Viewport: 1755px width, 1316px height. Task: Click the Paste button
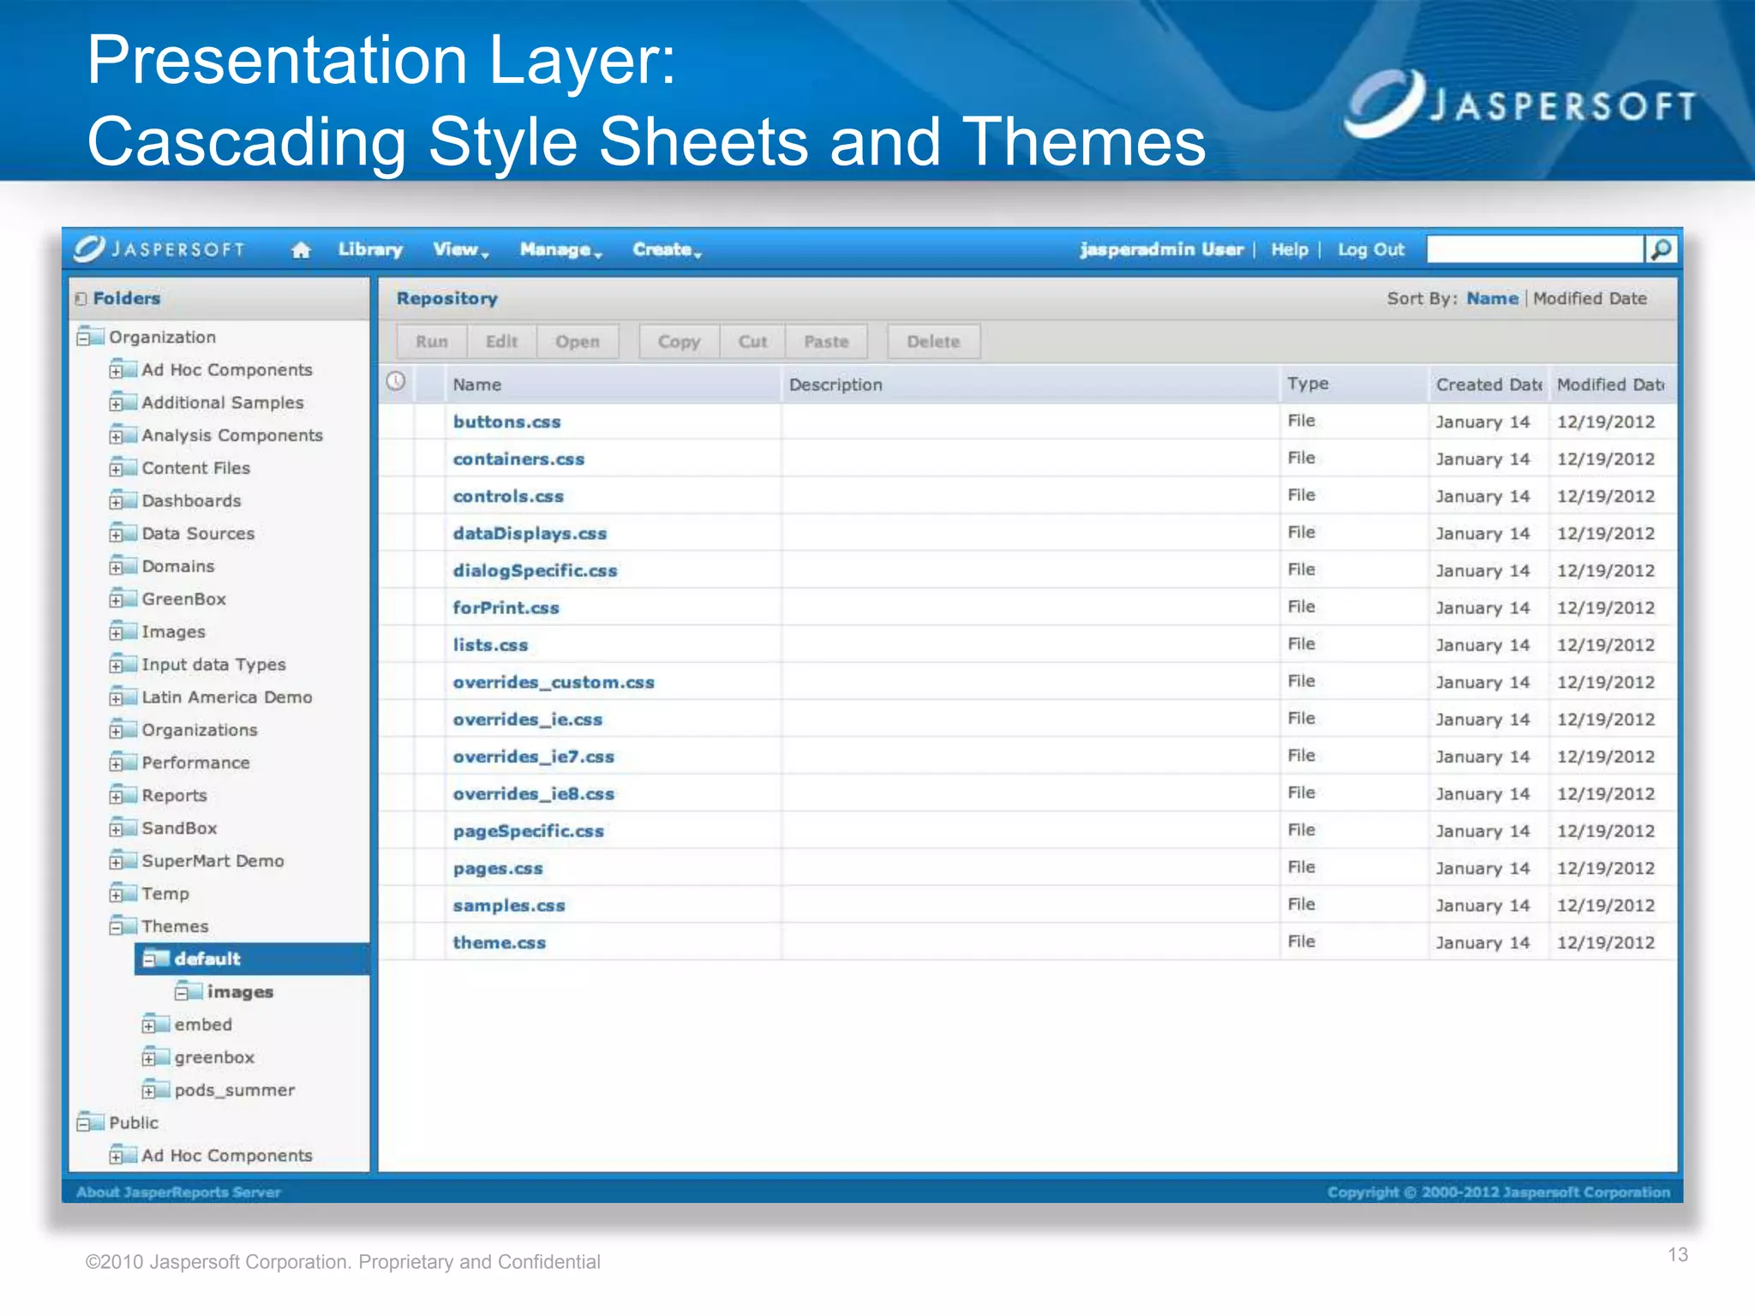point(826,342)
